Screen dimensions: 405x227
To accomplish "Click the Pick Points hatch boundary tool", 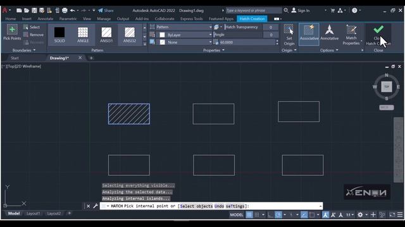I will (12, 32).
